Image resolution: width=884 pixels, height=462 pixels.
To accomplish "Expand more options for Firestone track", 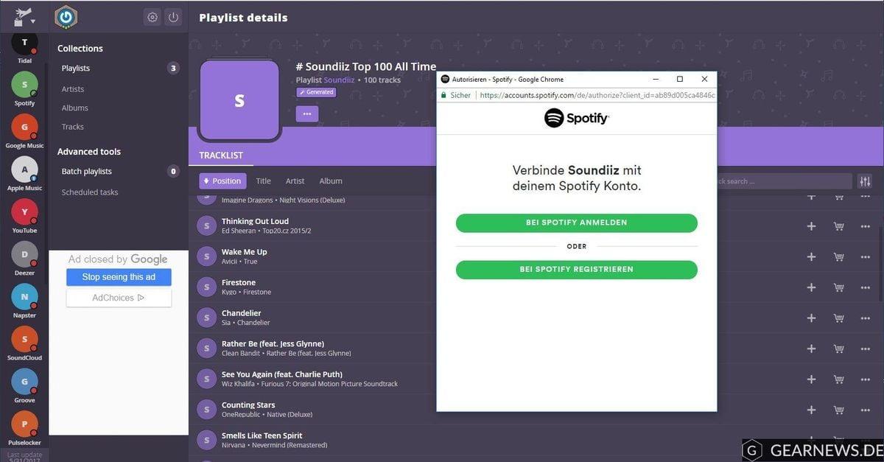I will (865, 287).
